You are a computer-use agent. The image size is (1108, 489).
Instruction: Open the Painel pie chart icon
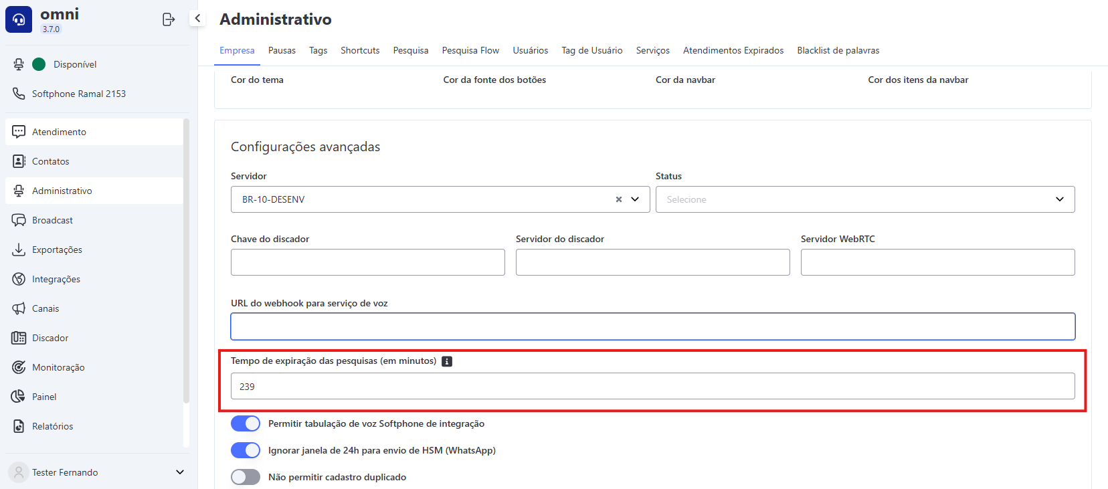(x=19, y=397)
